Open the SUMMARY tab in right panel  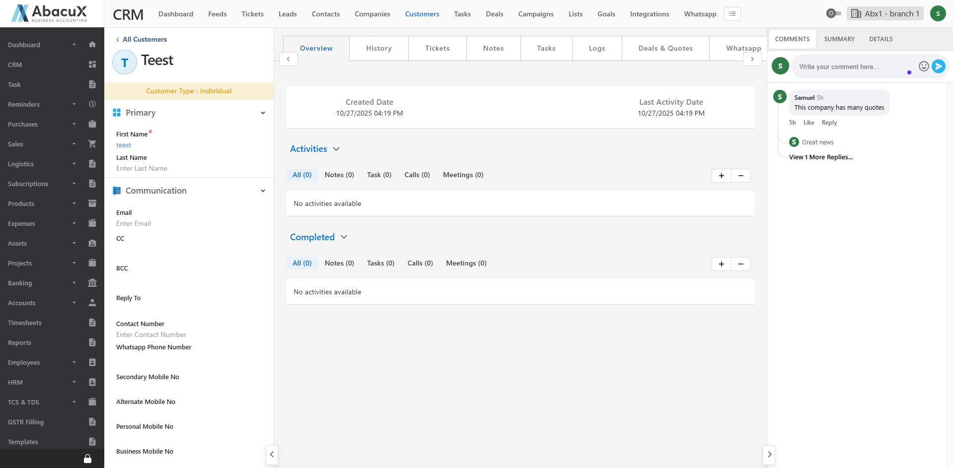[x=839, y=39]
